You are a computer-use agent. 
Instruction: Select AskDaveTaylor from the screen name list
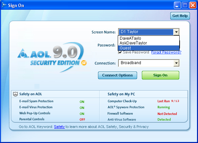point(148,43)
